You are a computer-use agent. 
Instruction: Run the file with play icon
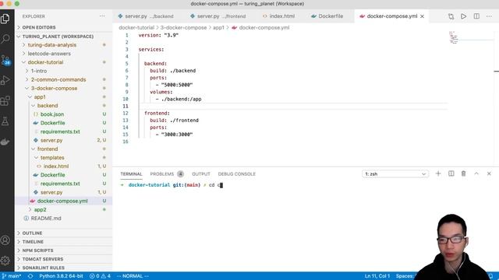[x=464, y=16]
